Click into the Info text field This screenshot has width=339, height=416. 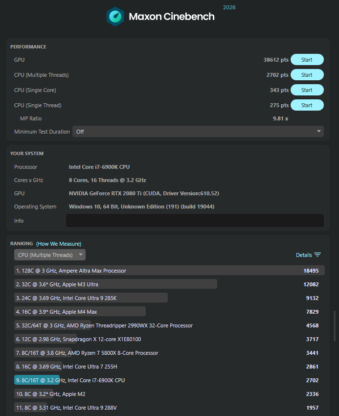[195, 220]
